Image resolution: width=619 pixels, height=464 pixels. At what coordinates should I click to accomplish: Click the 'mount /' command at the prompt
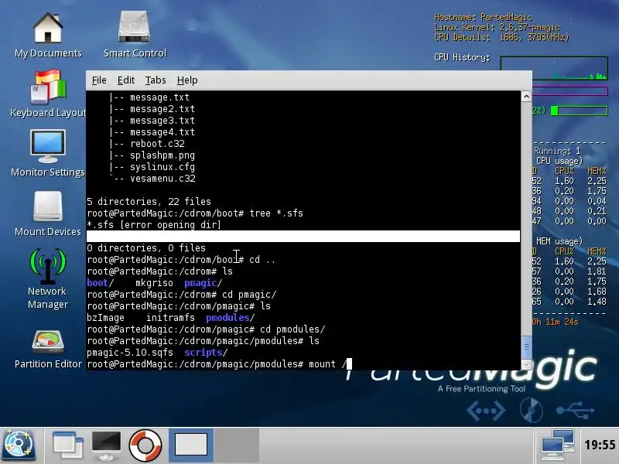click(327, 364)
